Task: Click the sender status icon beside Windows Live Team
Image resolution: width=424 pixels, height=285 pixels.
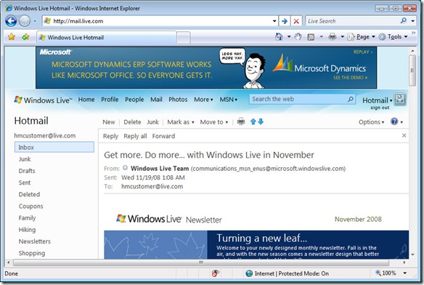Action: 125,168
